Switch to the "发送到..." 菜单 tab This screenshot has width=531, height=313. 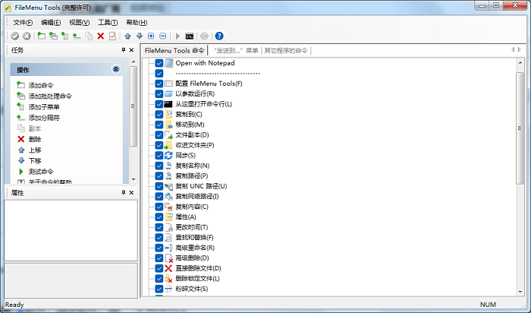[236, 51]
